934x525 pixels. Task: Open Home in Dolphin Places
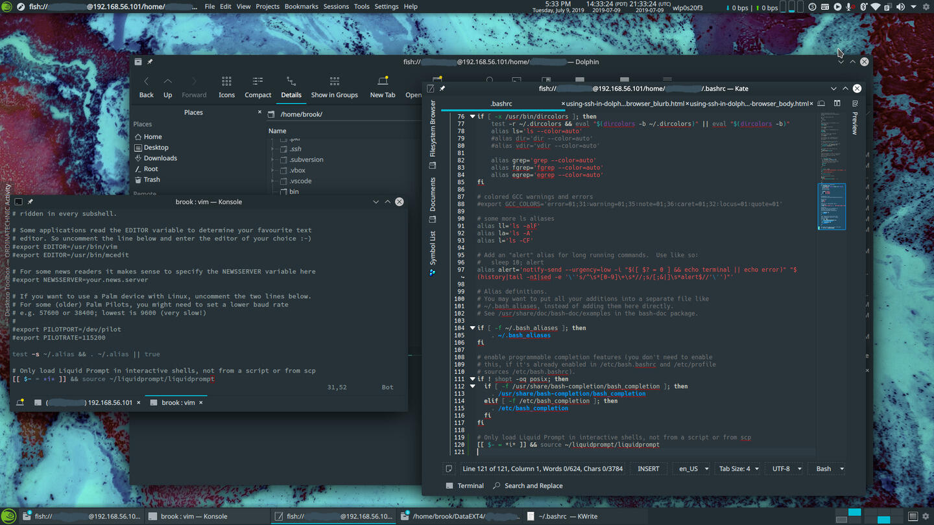[x=149, y=137]
